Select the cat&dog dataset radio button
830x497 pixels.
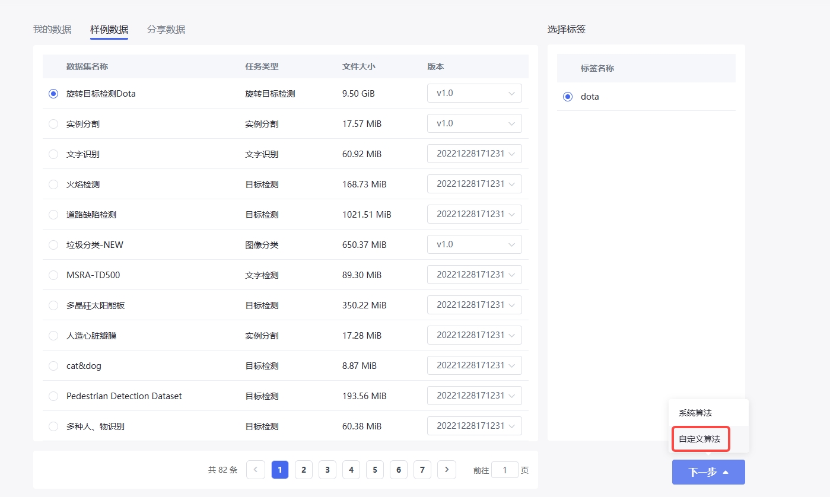pos(53,366)
